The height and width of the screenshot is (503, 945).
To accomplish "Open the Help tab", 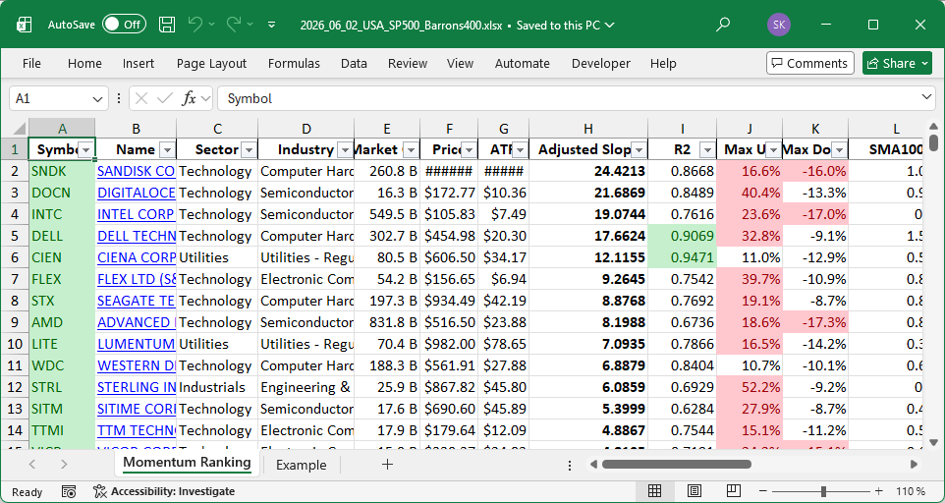I will tap(663, 63).
